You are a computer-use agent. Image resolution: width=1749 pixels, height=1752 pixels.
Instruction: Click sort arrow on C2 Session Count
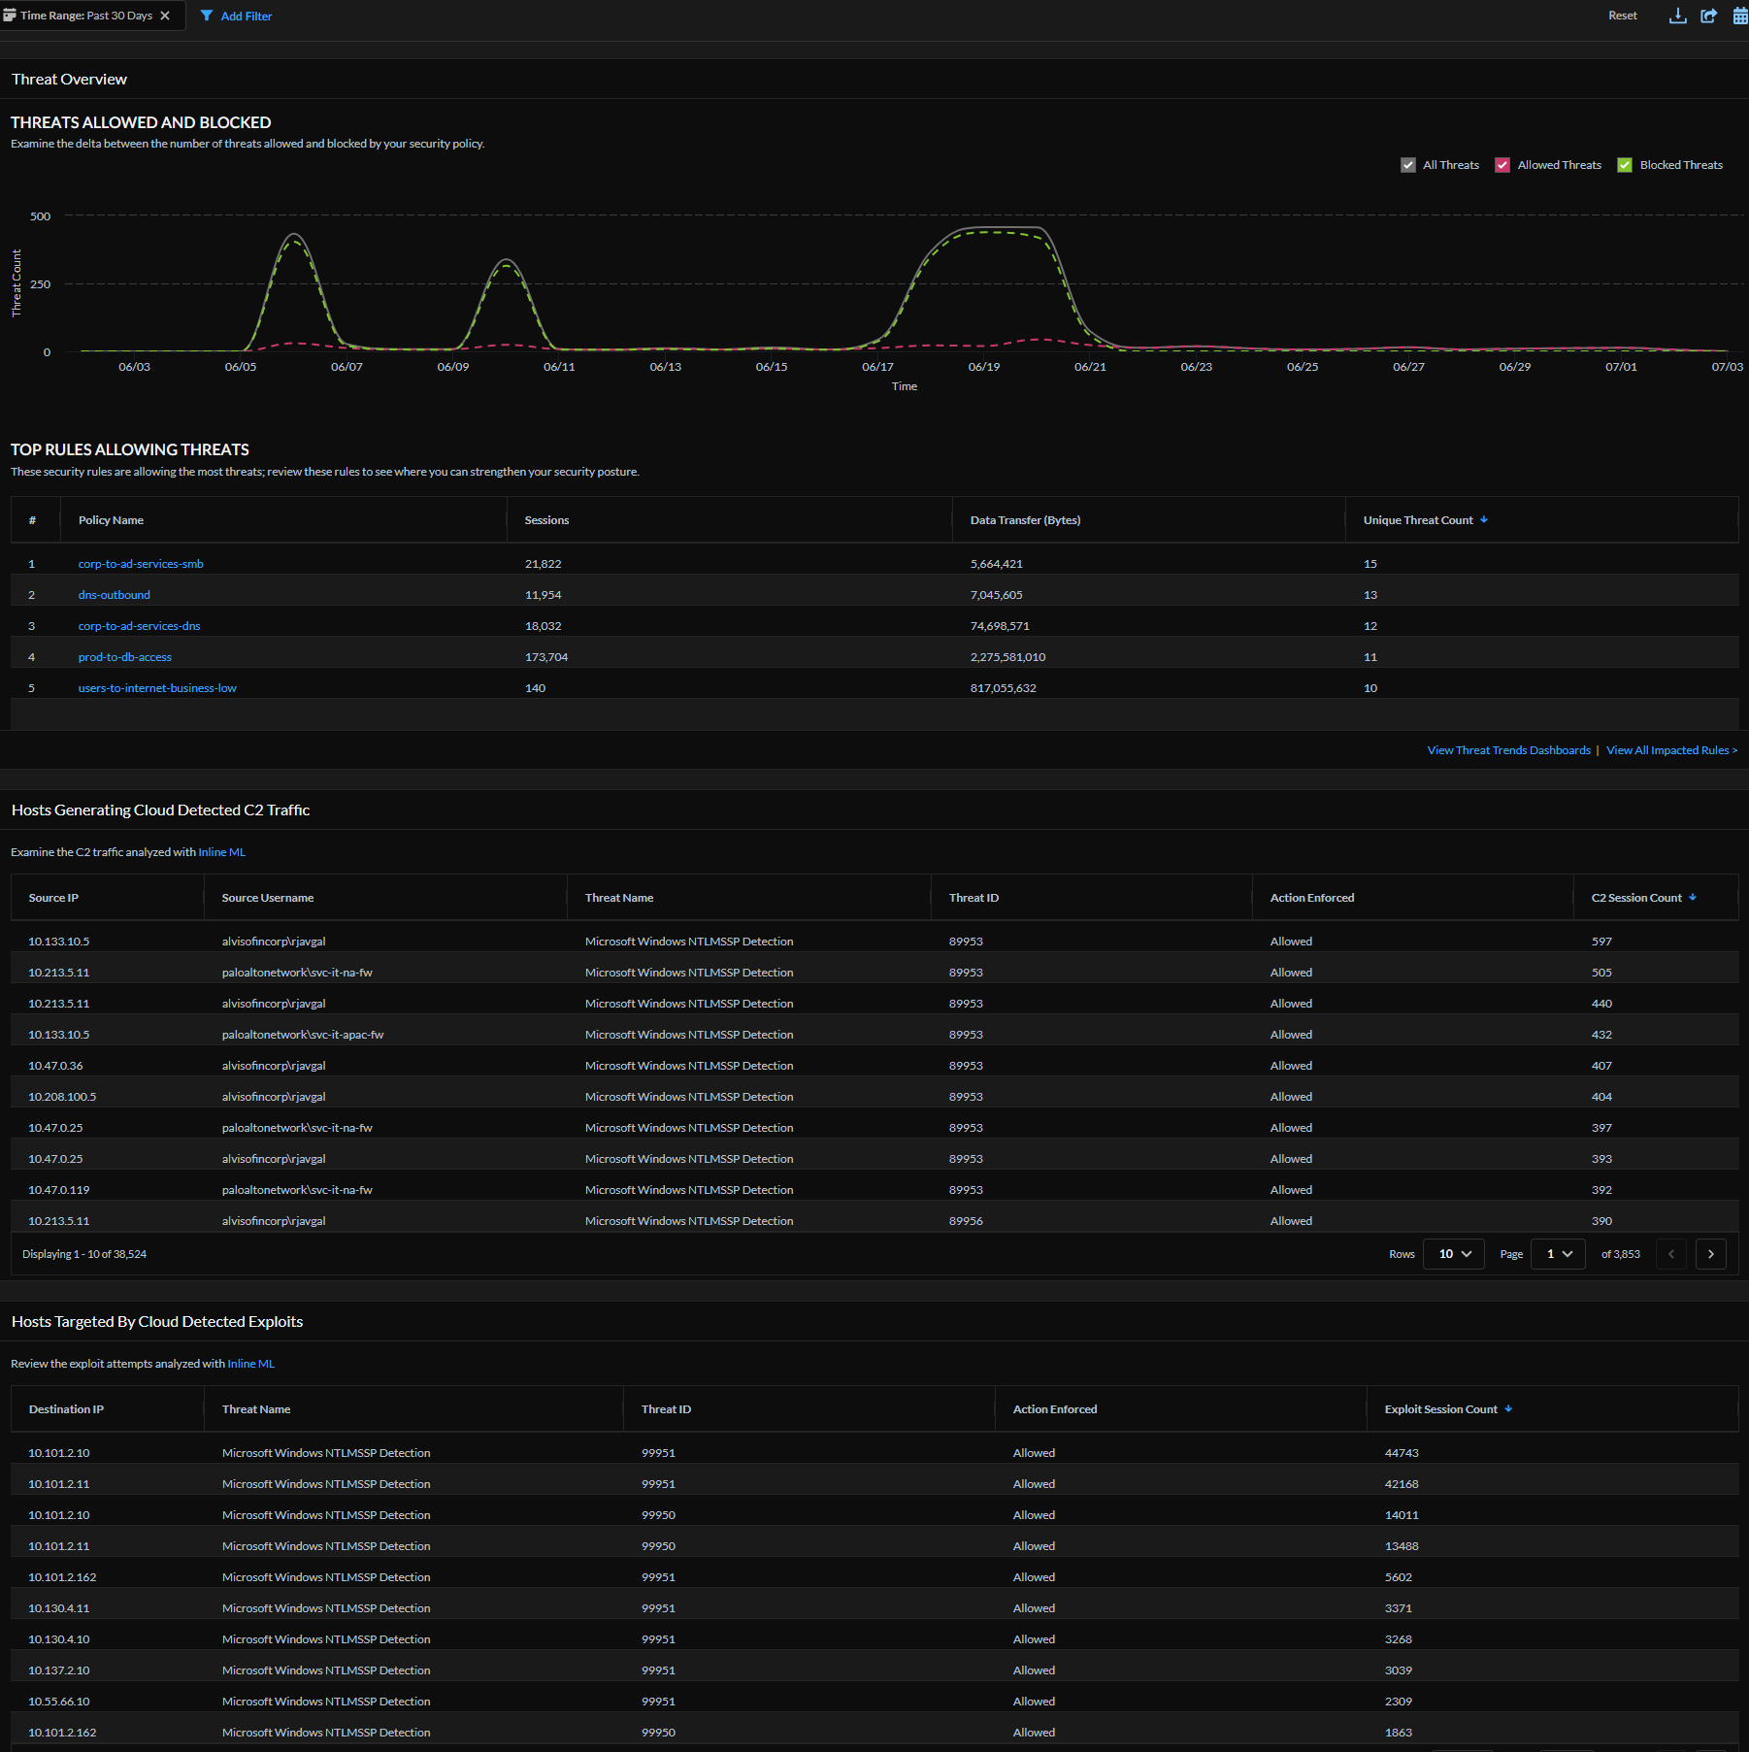tap(1693, 898)
